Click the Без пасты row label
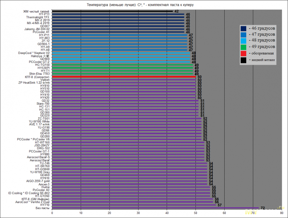 [x=42, y=208]
